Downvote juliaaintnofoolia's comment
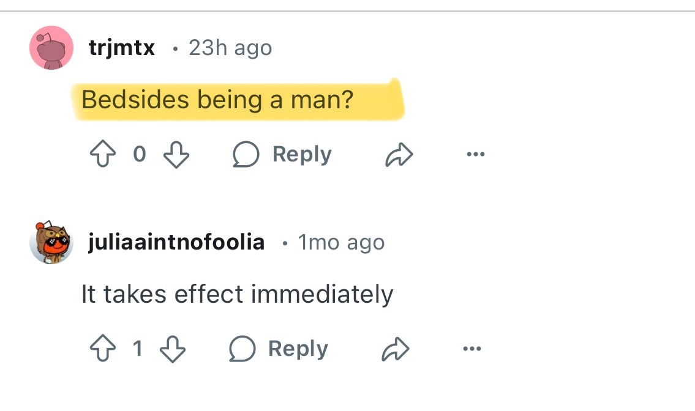This screenshot has height=411, width=695. tap(173, 349)
